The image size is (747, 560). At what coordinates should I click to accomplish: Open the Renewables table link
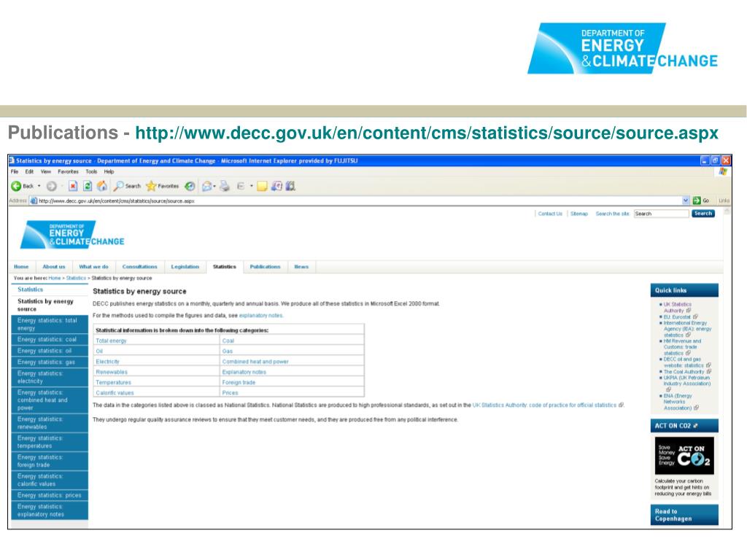(112, 373)
